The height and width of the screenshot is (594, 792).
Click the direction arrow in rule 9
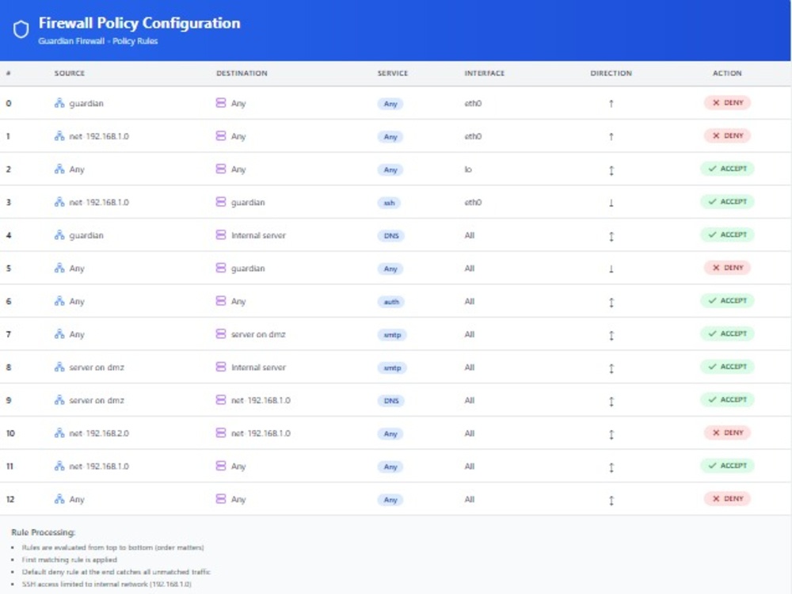pos(611,402)
